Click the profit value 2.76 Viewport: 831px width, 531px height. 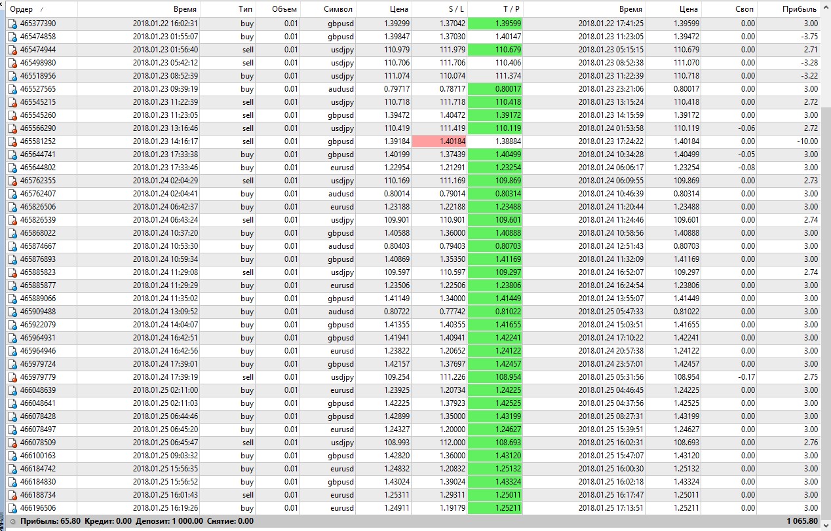click(x=810, y=443)
